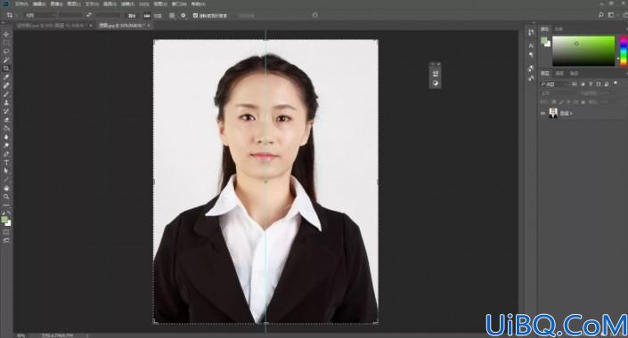Open the Edit menu
This screenshot has height=338, width=628.
[x=39, y=4]
